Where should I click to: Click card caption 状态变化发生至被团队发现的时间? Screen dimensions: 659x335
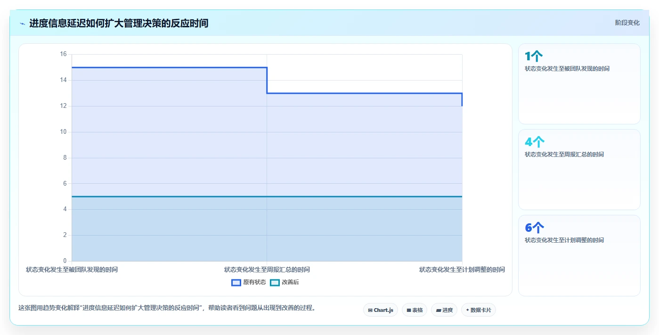pyautogui.click(x=567, y=69)
